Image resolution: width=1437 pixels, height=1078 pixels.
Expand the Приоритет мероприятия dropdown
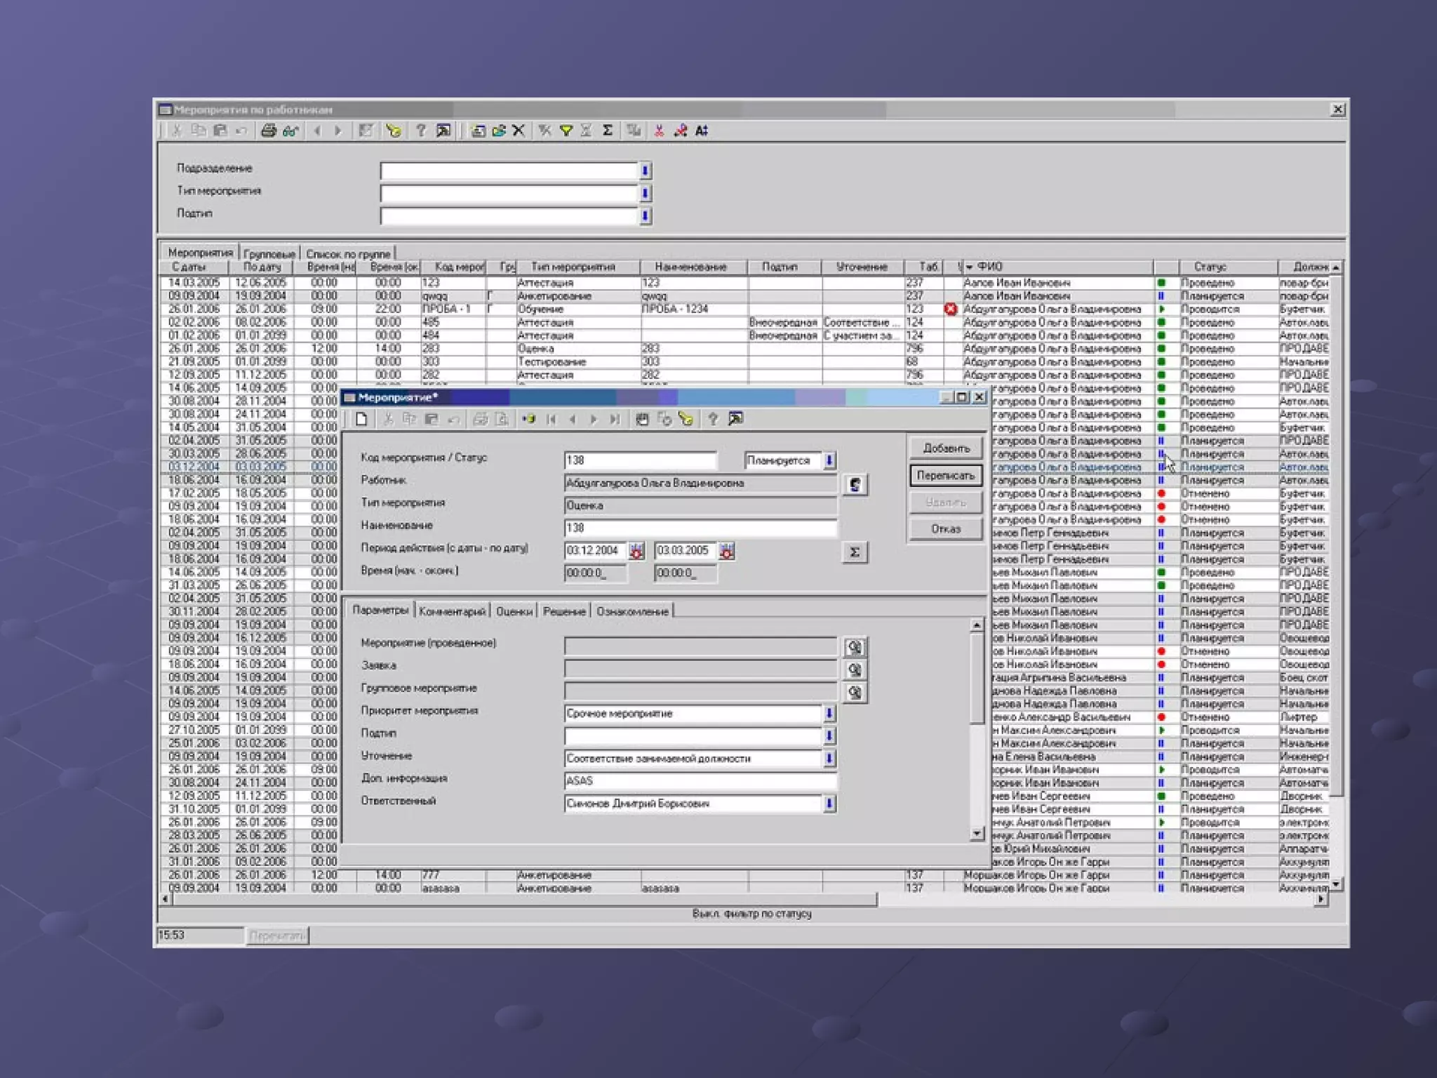coord(829,714)
